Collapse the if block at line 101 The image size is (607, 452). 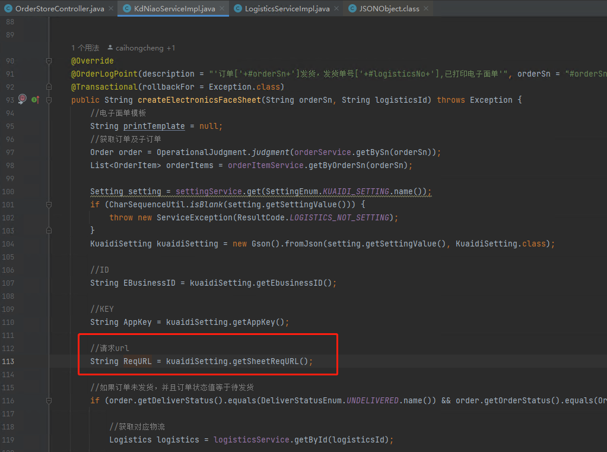pos(49,204)
